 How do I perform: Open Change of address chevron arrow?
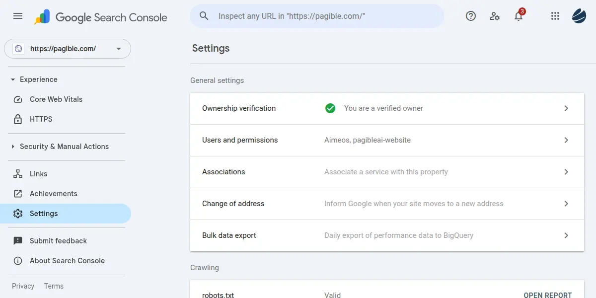click(566, 204)
